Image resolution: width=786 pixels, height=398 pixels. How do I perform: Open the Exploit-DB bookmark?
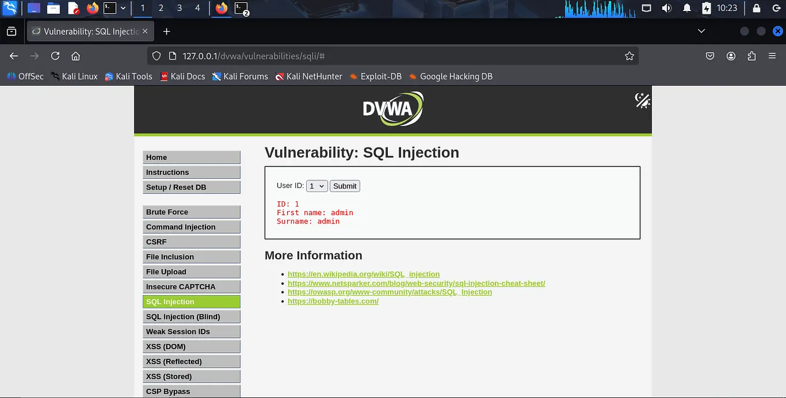[376, 76]
